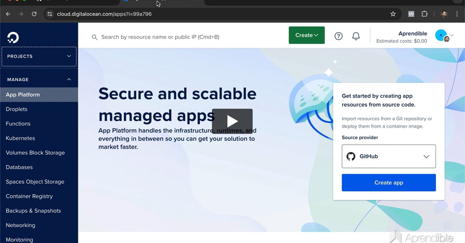Go forward with the browser forward arrow
This screenshot has width=465, height=243.
pyautogui.click(x=21, y=14)
